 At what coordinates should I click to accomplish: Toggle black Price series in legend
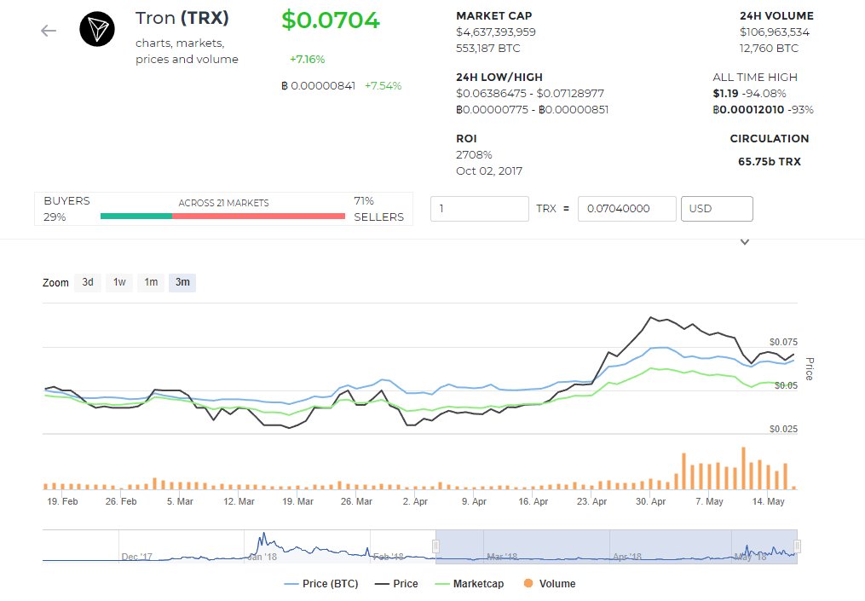[x=396, y=584]
